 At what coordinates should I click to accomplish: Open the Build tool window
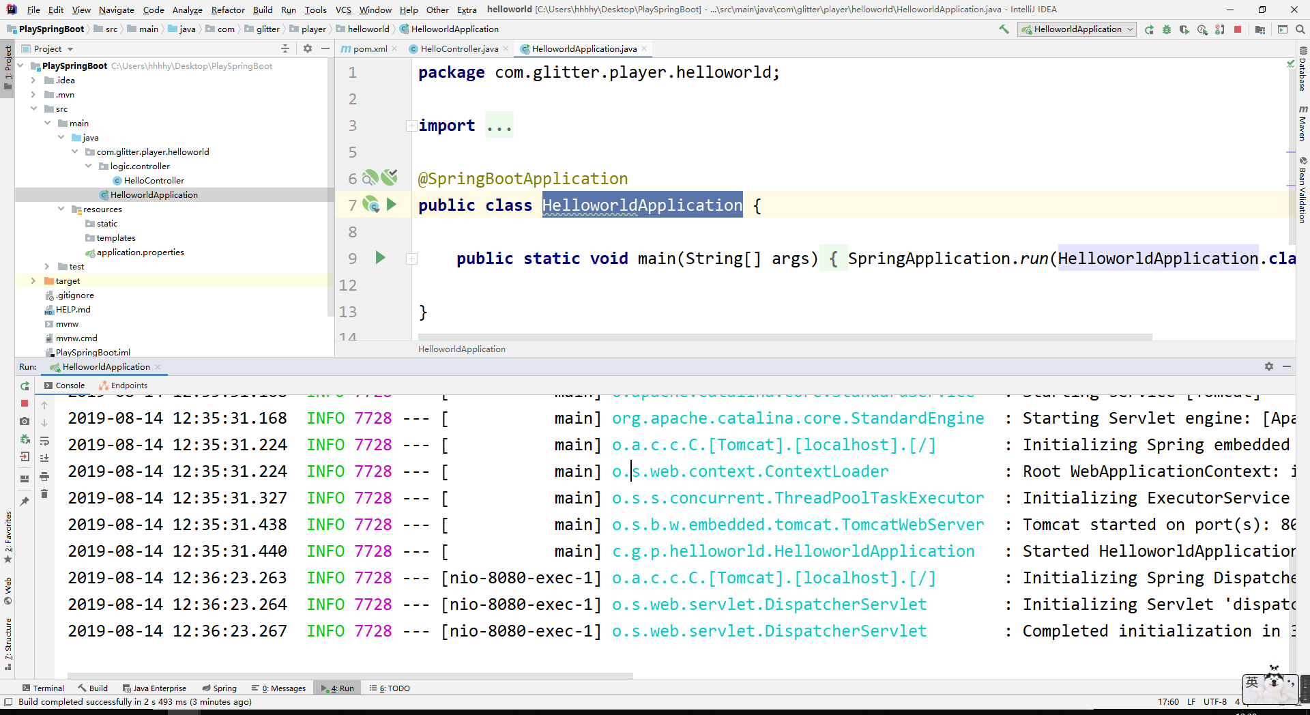[x=93, y=688]
